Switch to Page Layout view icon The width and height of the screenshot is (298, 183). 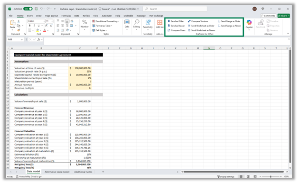pos(248,176)
